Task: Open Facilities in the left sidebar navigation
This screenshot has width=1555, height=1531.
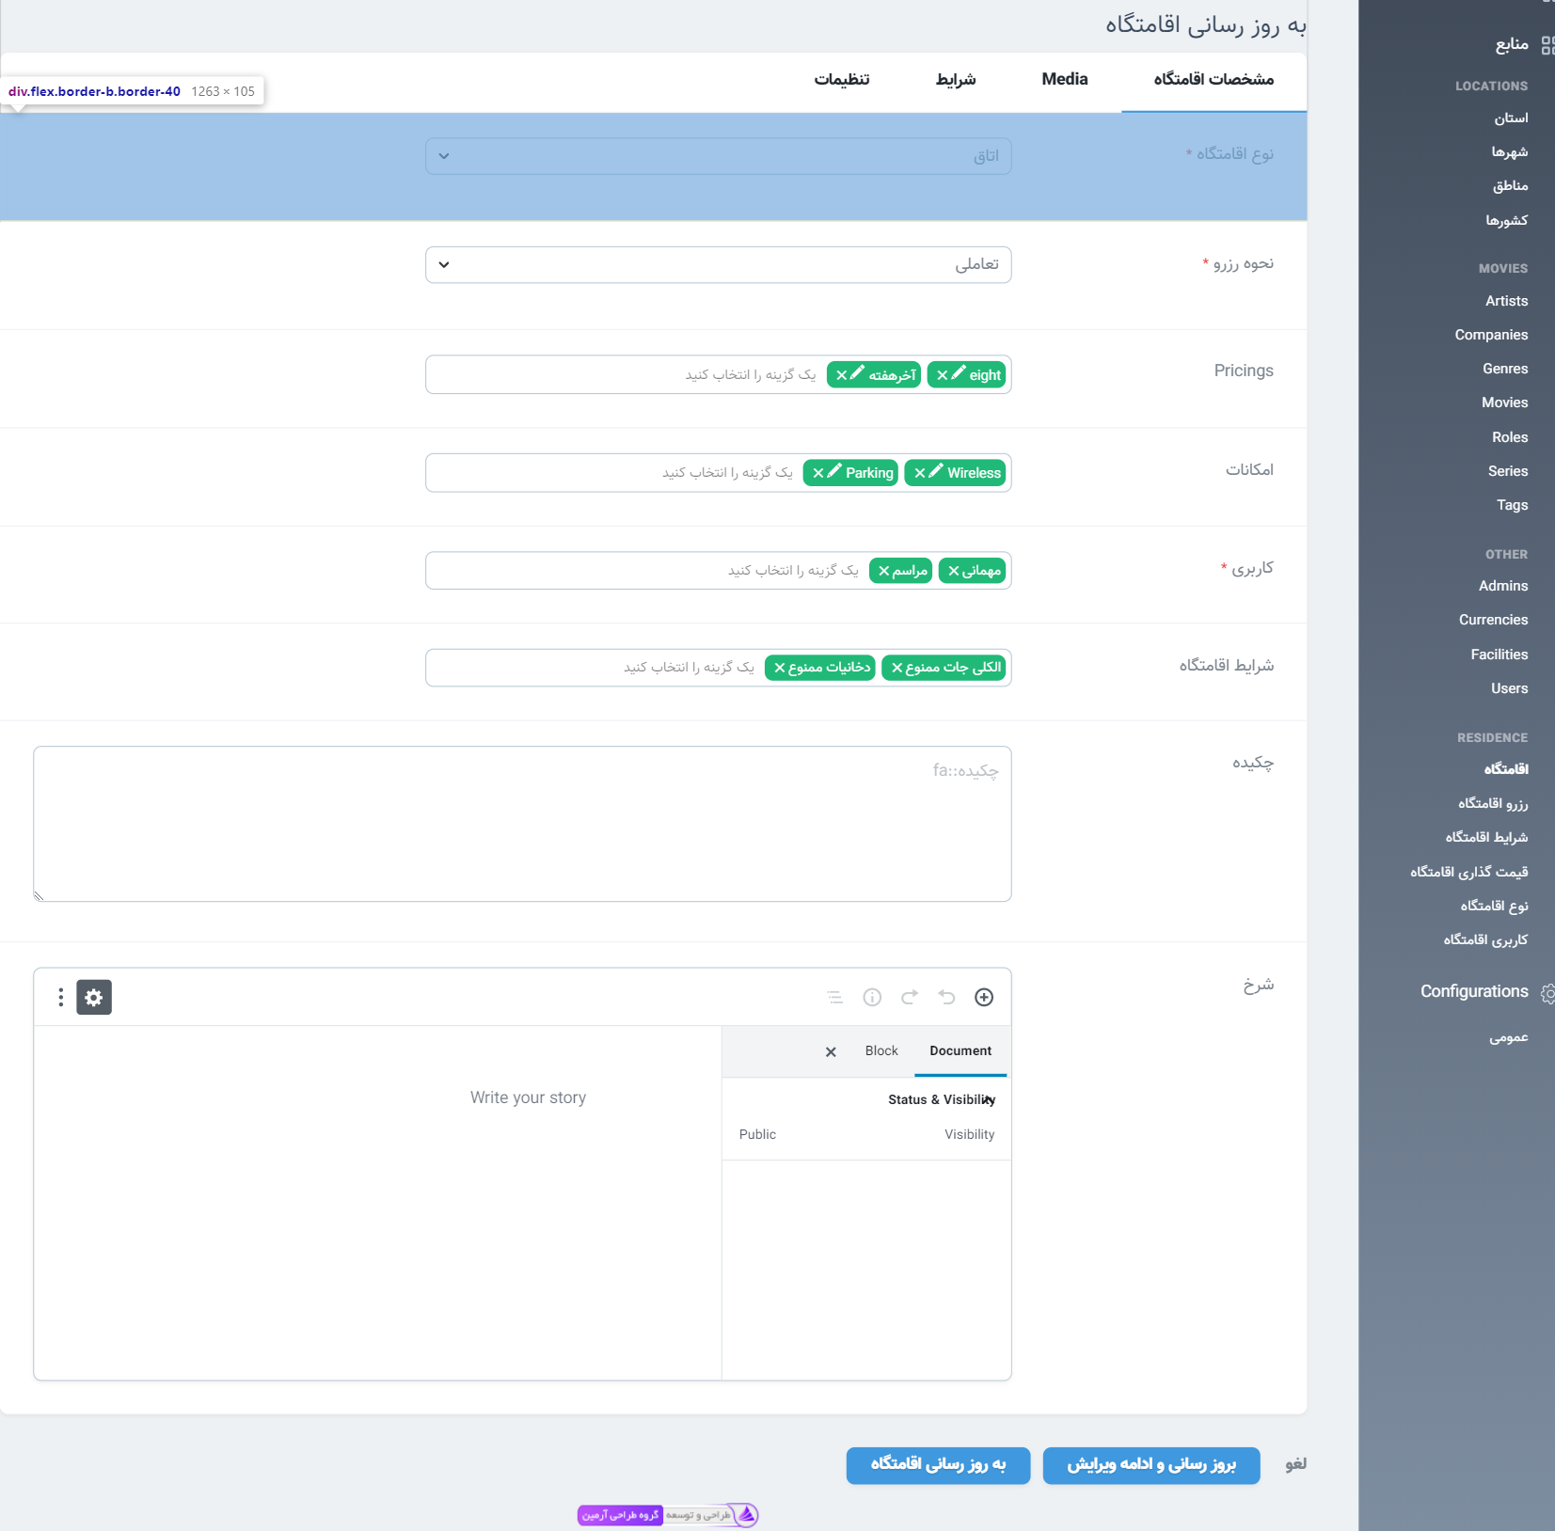Action: pyautogui.click(x=1499, y=655)
